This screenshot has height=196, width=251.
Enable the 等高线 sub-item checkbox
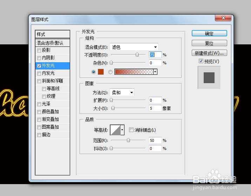click(44, 89)
